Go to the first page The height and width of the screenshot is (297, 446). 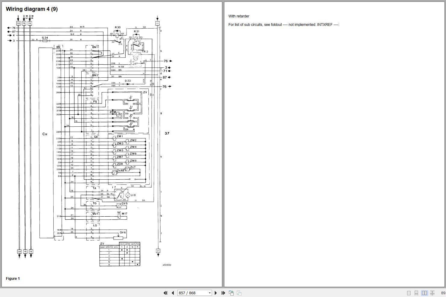tap(165, 293)
